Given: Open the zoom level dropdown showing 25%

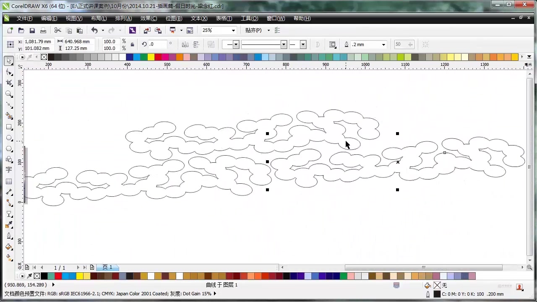Looking at the screenshot, I should [x=233, y=30].
